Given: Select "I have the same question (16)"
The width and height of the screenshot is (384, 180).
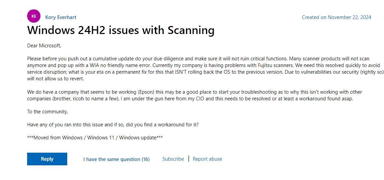Looking at the screenshot, I should tap(116, 159).
